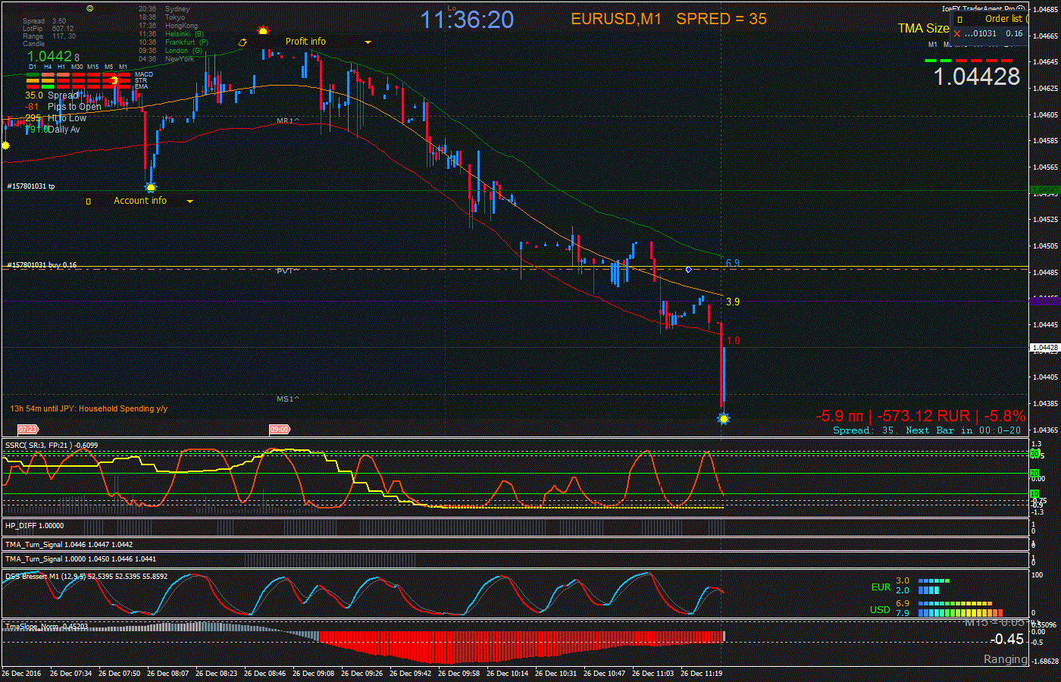Click the Pips to Open value row
Image resolution: width=1061 pixels, height=682 pixels.
pyautogui.click(x=63, y=107)
